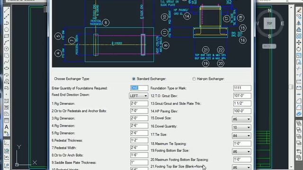The width and height of the screenshot is (303, 170).
Task: Select the Revision Cloud tool
Action: coord(6,56)
